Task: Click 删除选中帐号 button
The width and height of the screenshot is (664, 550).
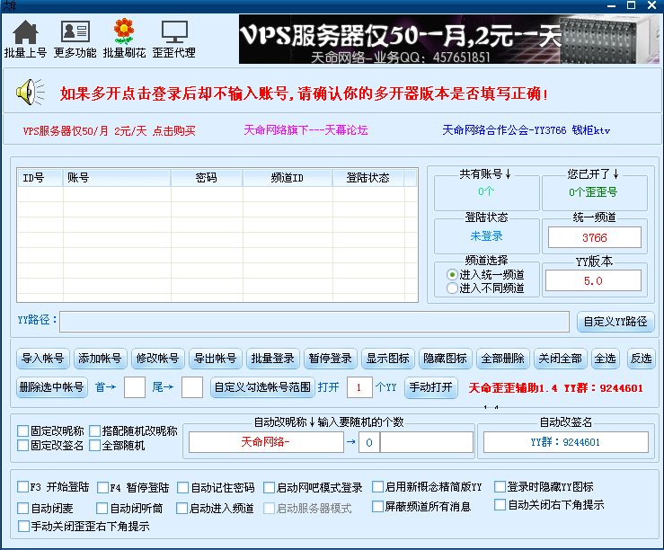Action: click(52, 387)
